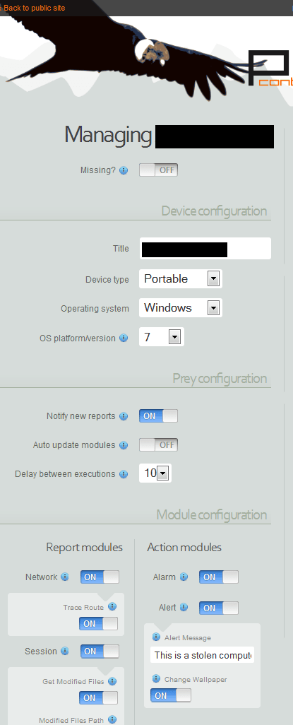Viewport: 293px width, 725px height.
Task: Click info icon next to Delay between executions
Action: click(124, 474)
